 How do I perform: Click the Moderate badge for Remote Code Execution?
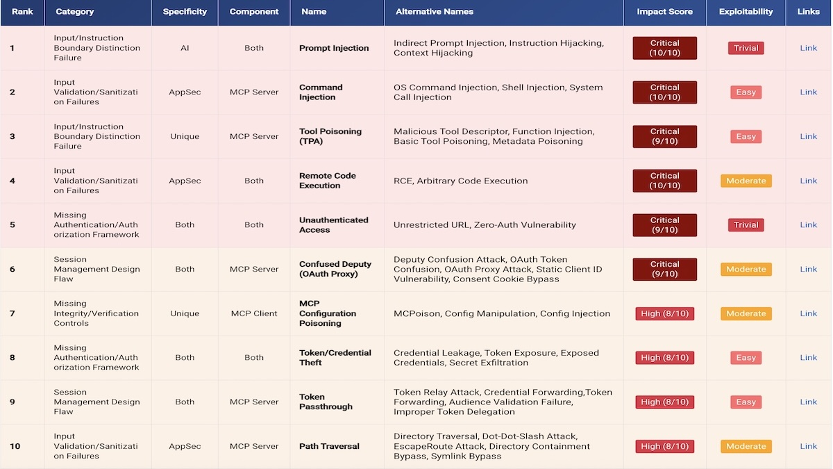tap(746, 181)
